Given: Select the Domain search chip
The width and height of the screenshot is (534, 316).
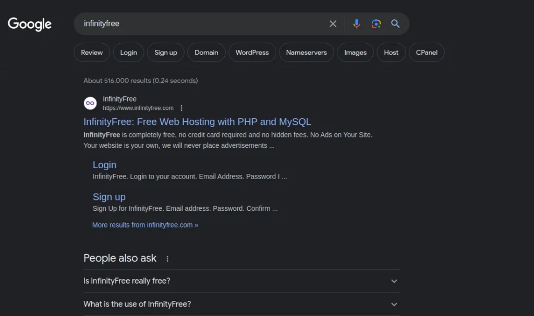Looking at the screenshot, I should click(x=207, y=53).
